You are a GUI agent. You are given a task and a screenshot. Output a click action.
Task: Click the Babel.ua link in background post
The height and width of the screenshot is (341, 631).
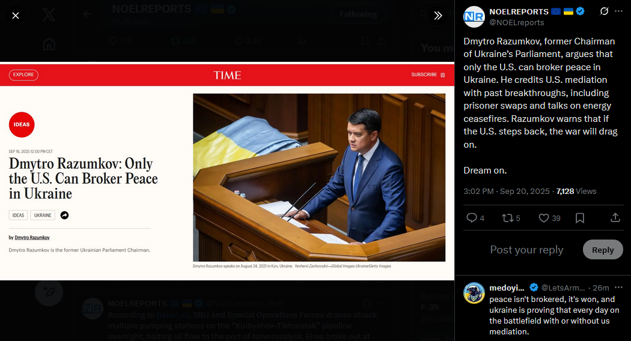(x=172, y=315)
